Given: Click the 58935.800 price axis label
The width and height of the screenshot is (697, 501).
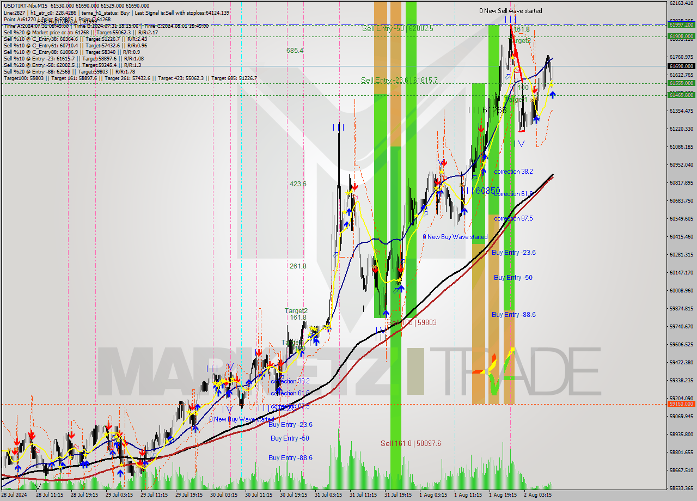Looking at the screenshot, I should pyautogui.click(x=681, y=435).
